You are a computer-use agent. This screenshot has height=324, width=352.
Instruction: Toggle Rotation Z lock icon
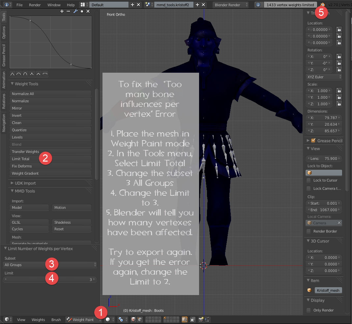click(x=339, y=70)
